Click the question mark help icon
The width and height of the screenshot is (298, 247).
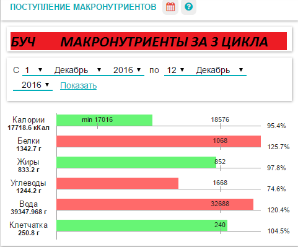188,7
